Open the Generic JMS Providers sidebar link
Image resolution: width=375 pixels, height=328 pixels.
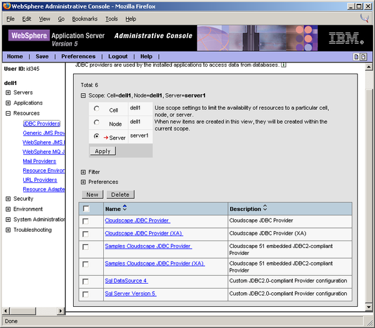click(x=44, y=133)
